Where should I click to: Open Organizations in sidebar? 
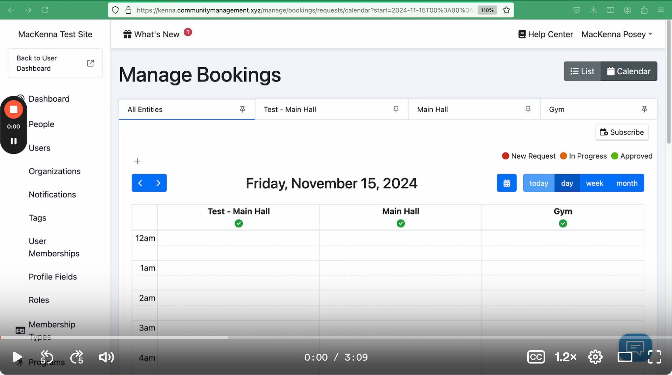[54, 171]
